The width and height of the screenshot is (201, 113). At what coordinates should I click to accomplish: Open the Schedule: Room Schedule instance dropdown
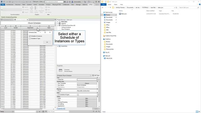pyautogui.click(x=74, y=75)
